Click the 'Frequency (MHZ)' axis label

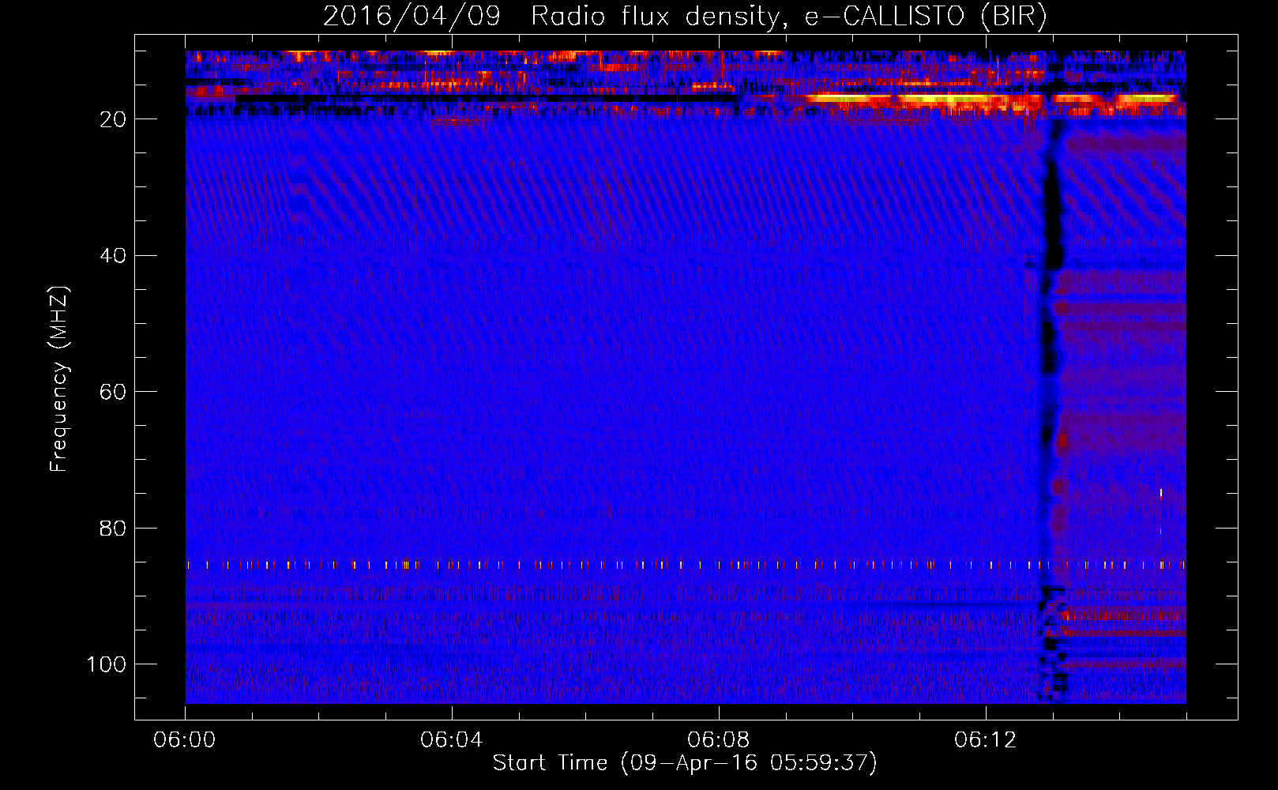coord(59,379)
